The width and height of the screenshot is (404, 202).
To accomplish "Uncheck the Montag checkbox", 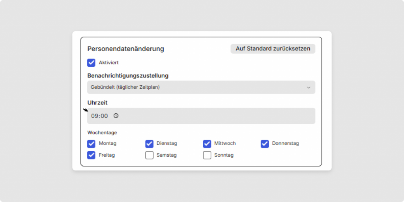I will [91, 144].
